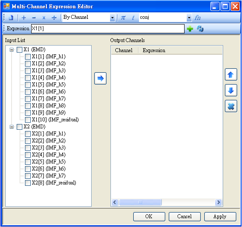This screenshot has height=227, width=242.
Task: Confirm with the OK button
Action: pos(149,216)
